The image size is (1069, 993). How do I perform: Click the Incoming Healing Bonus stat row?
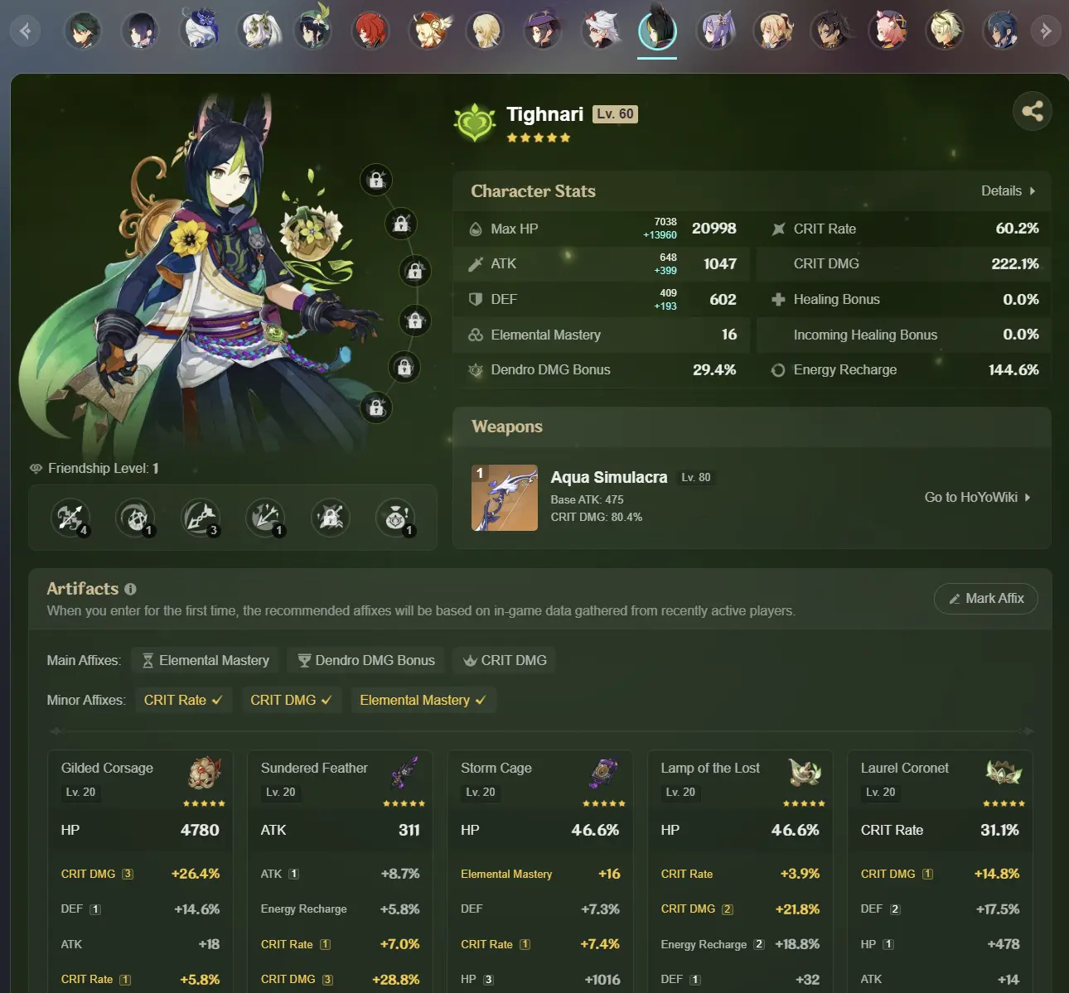coord(904,335)
